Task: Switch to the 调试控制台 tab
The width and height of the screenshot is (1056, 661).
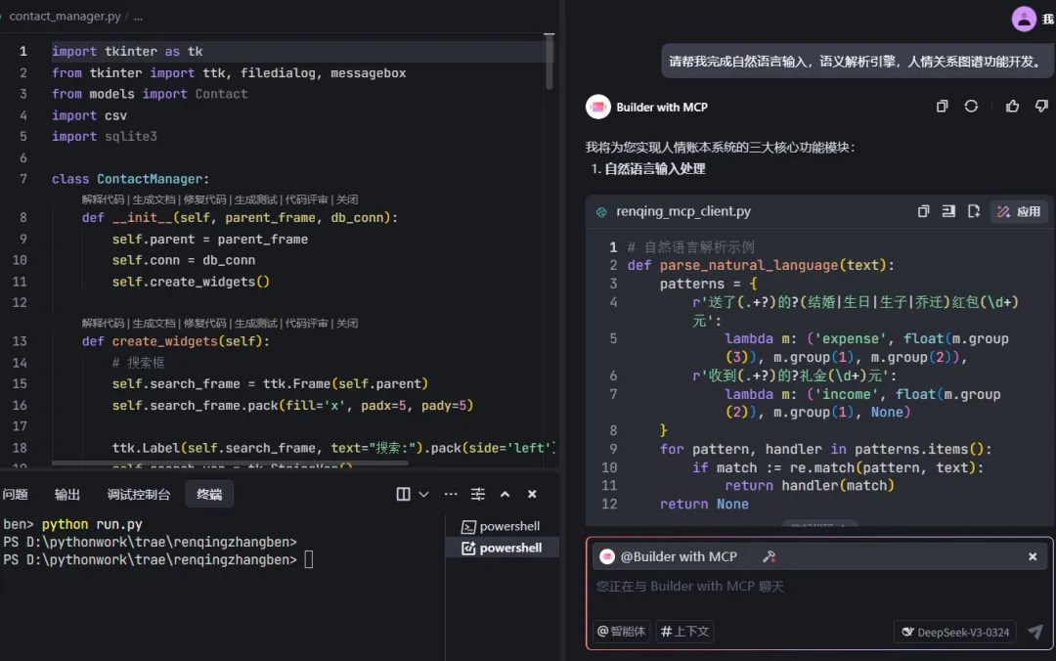Action: [x=138, y=495]
